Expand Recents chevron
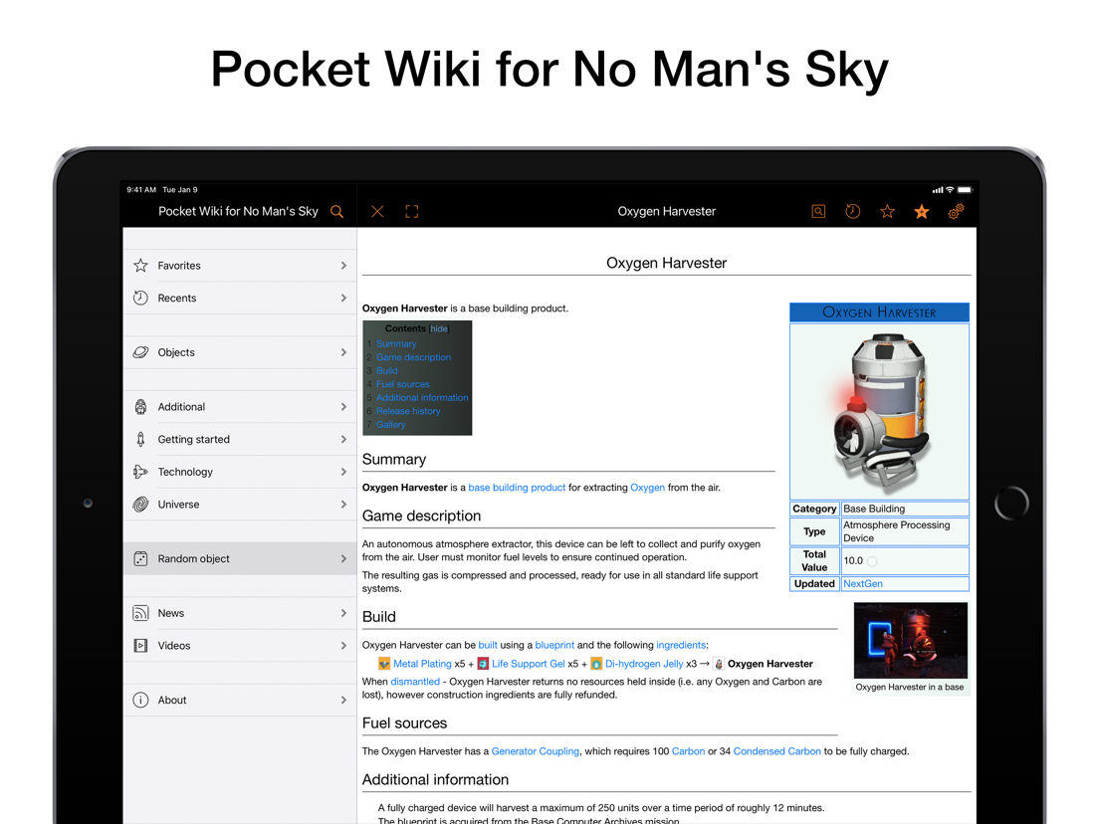 (x=343, y=298)
